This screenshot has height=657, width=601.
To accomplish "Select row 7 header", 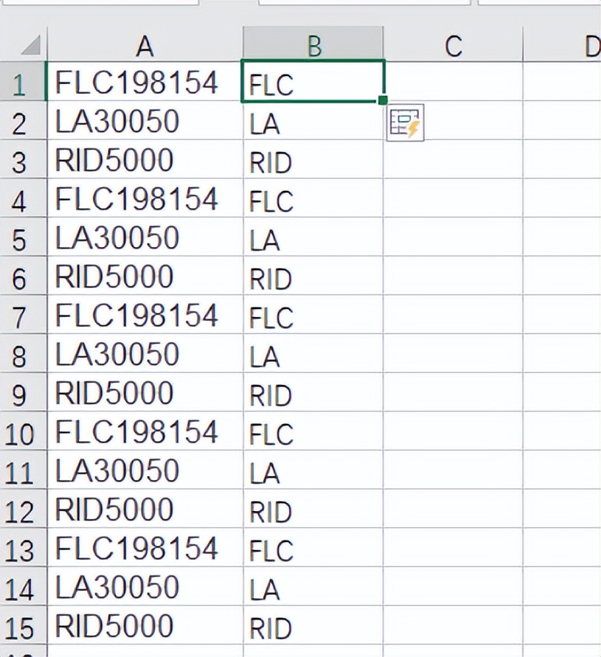I will pyautogui.click(x=23, y=315).
